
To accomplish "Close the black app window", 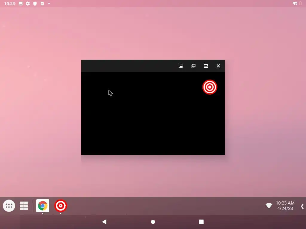I will [218, 66].
